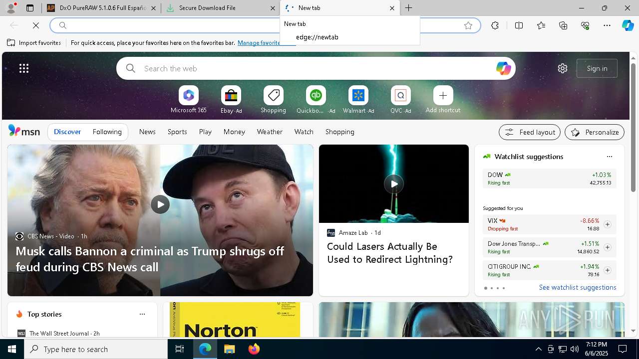Open the Sports category
Image resolution: width=639 pixels, height=359 pixels.
pos(177,132)
